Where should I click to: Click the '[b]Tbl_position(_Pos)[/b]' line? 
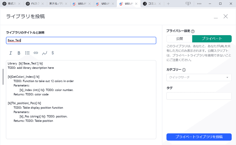point(24,103)
